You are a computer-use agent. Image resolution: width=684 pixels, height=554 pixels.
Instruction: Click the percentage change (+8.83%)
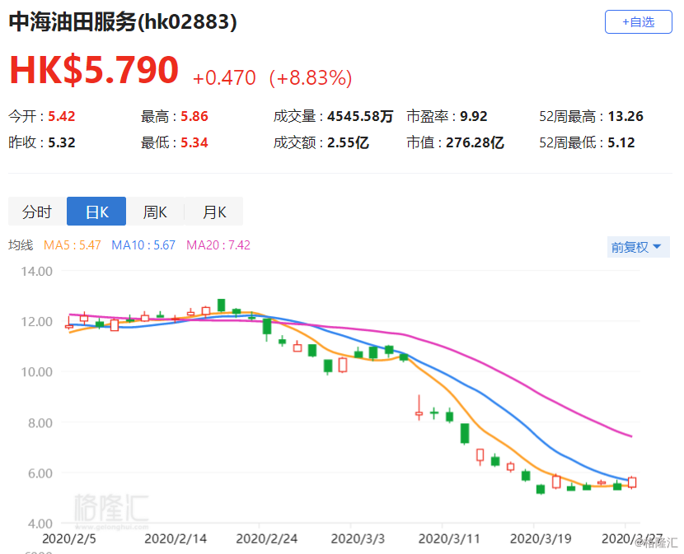[311, 78]
